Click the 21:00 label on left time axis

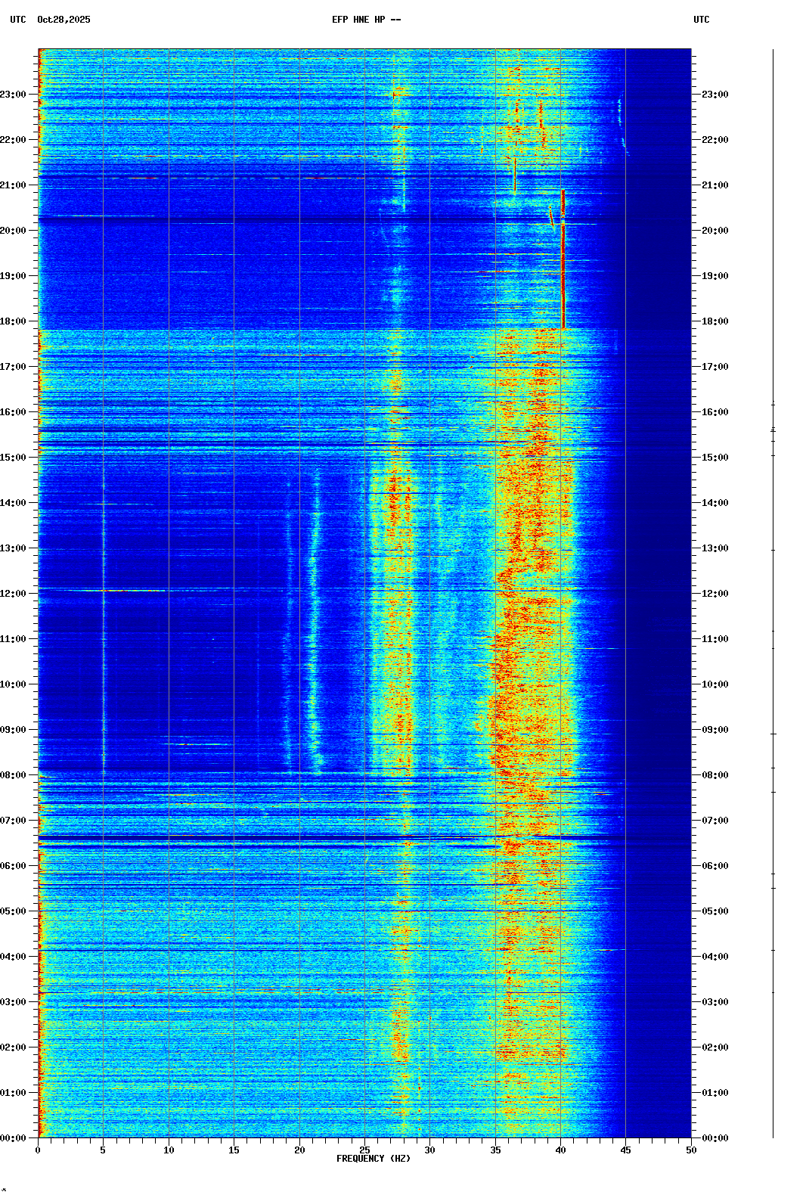coord(14,185)
